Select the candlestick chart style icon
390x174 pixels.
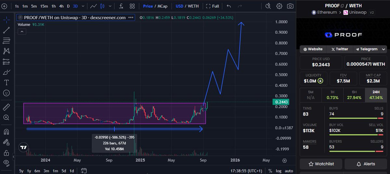click(x=103, y=6)
